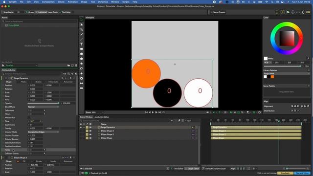Select the Arc tool in toolbox
The height and width of the screenshot is (176, 313).
pyautogui.click(x=82, y=68)
